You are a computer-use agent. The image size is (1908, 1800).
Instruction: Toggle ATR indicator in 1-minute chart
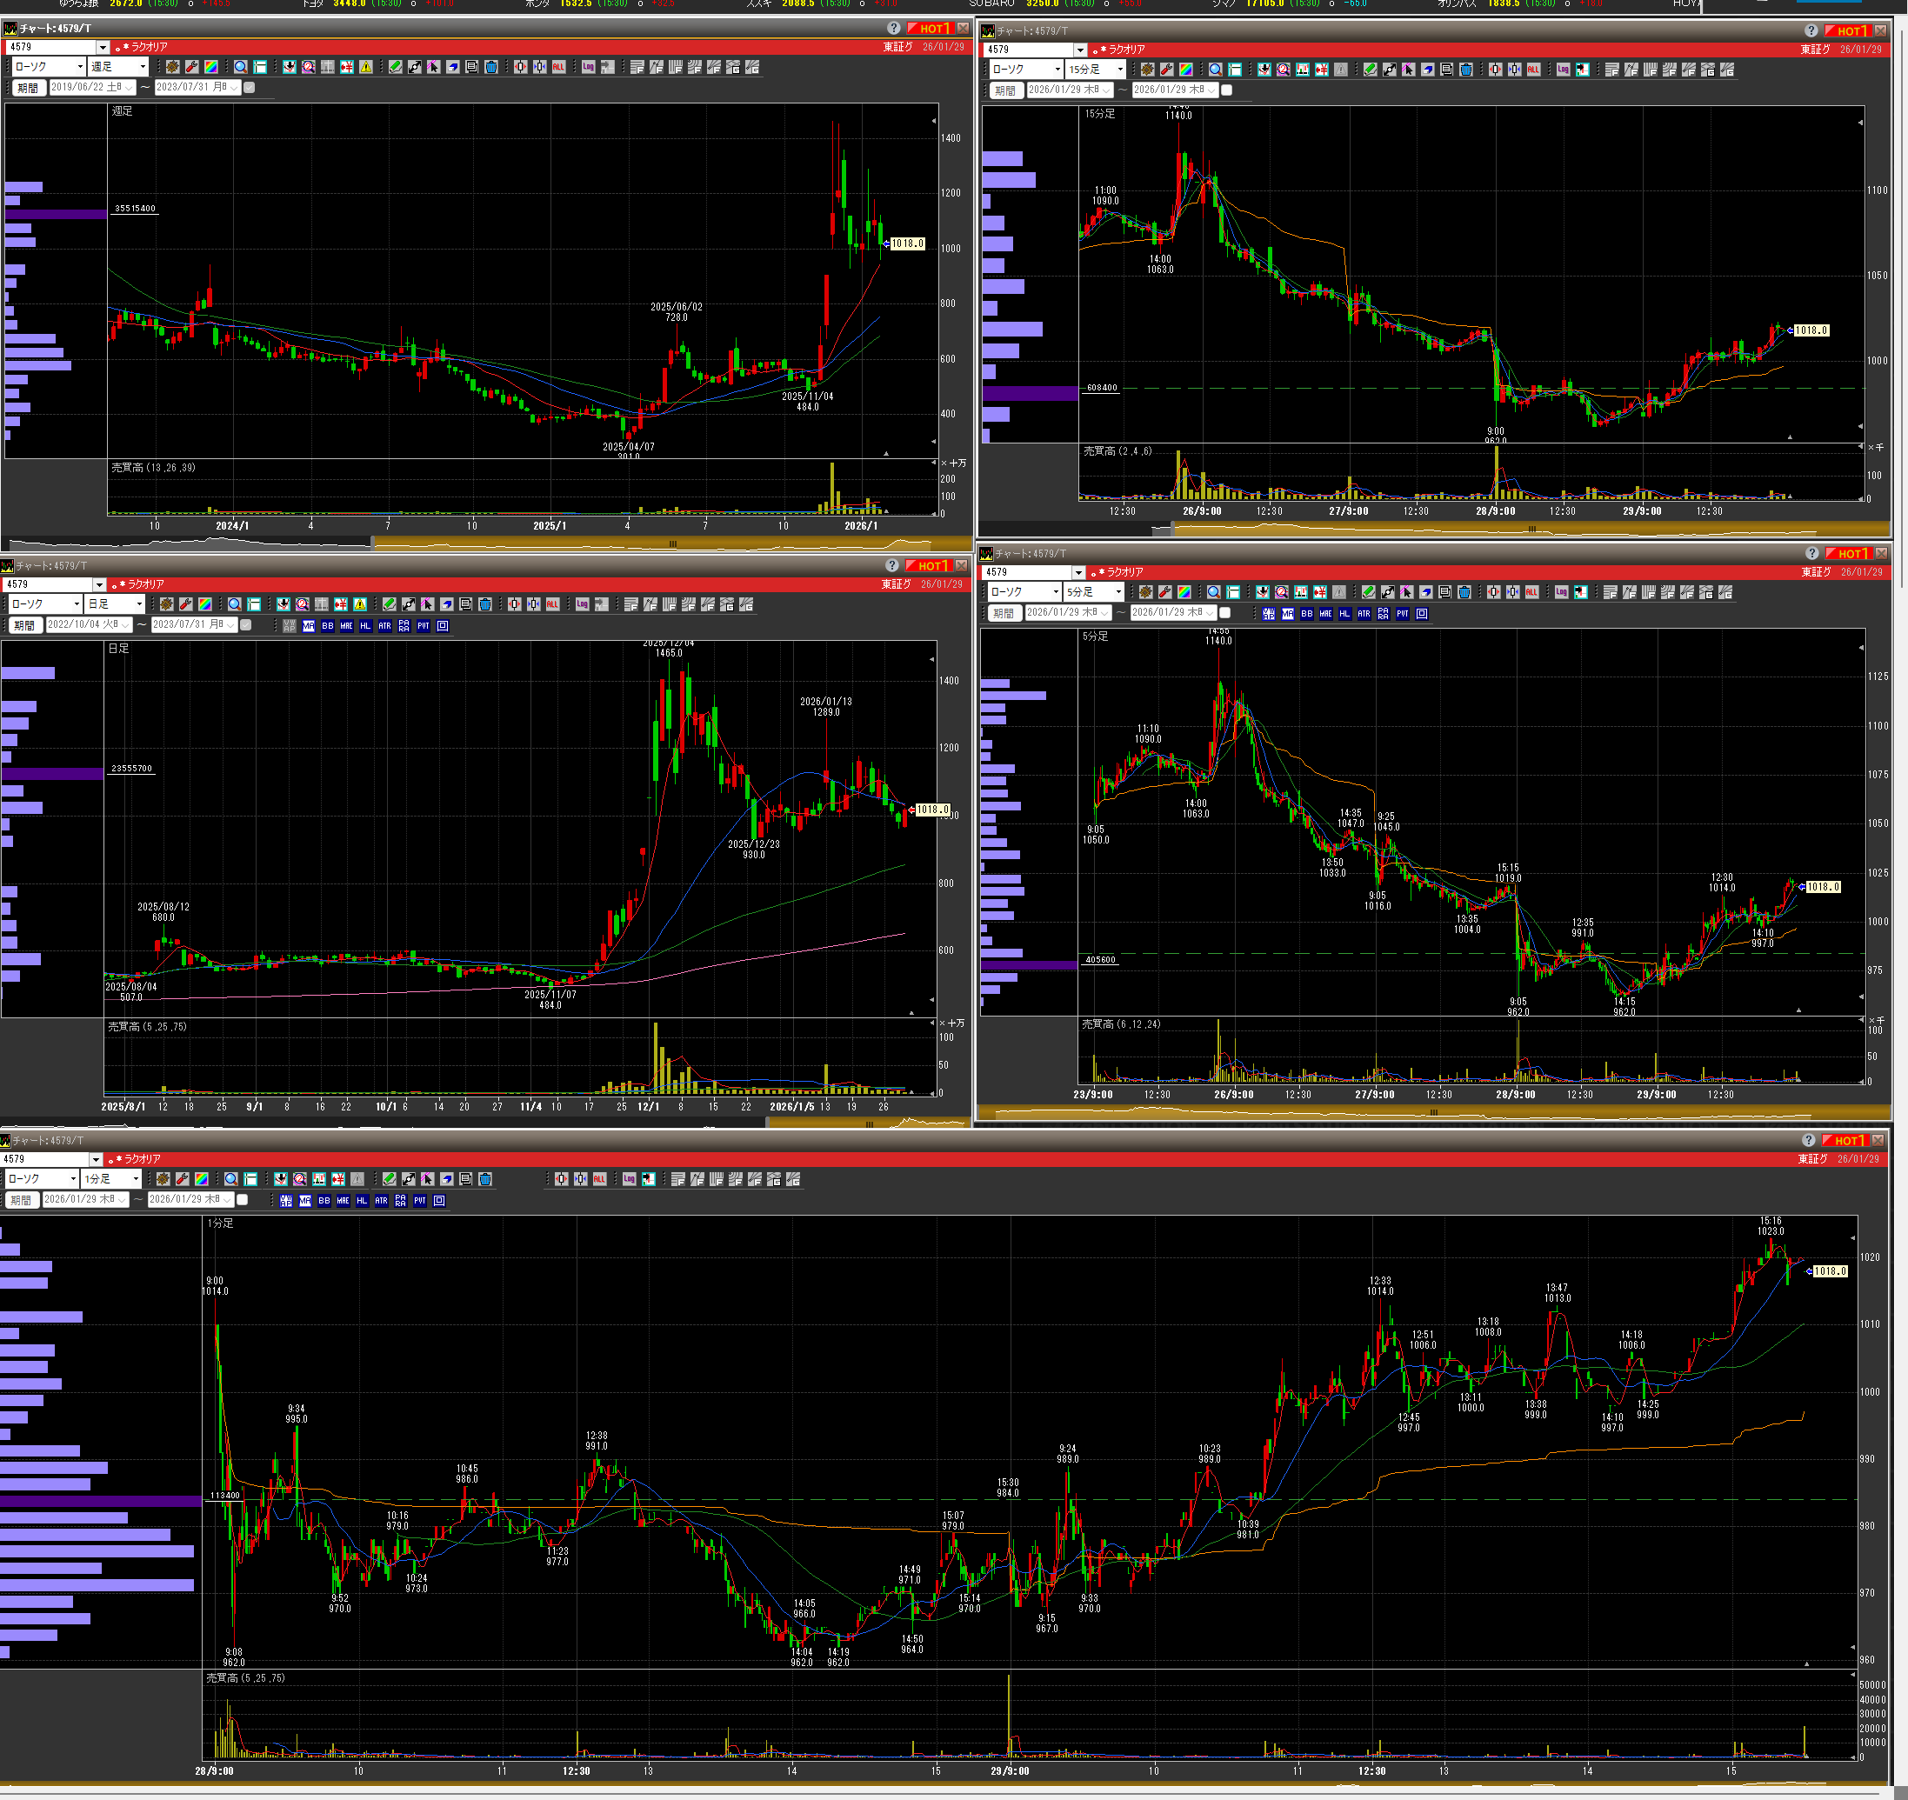click(381, 1201)
